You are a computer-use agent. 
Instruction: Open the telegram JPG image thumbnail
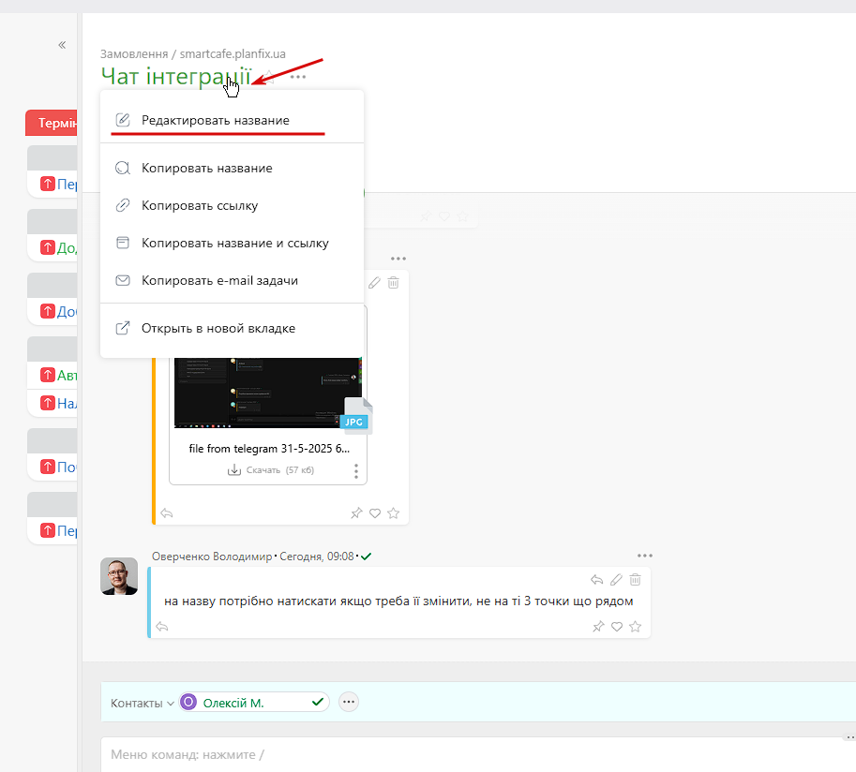click(x=267, y=393)
